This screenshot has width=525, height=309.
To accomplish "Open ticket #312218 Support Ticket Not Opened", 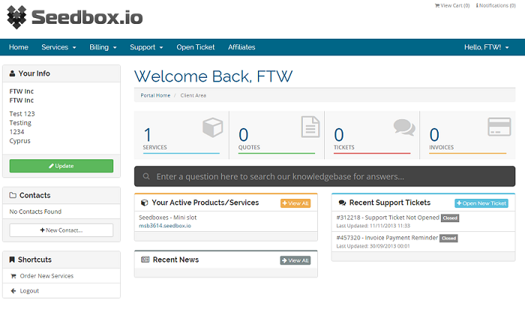I will [388, 218].
